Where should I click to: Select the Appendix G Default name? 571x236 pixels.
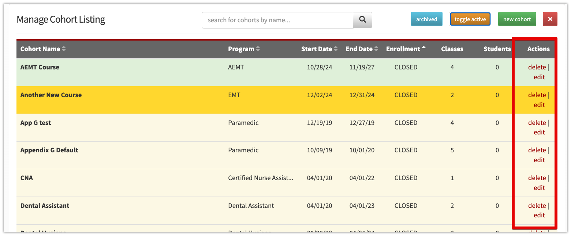pyautogui.click(x=49, y=150)
